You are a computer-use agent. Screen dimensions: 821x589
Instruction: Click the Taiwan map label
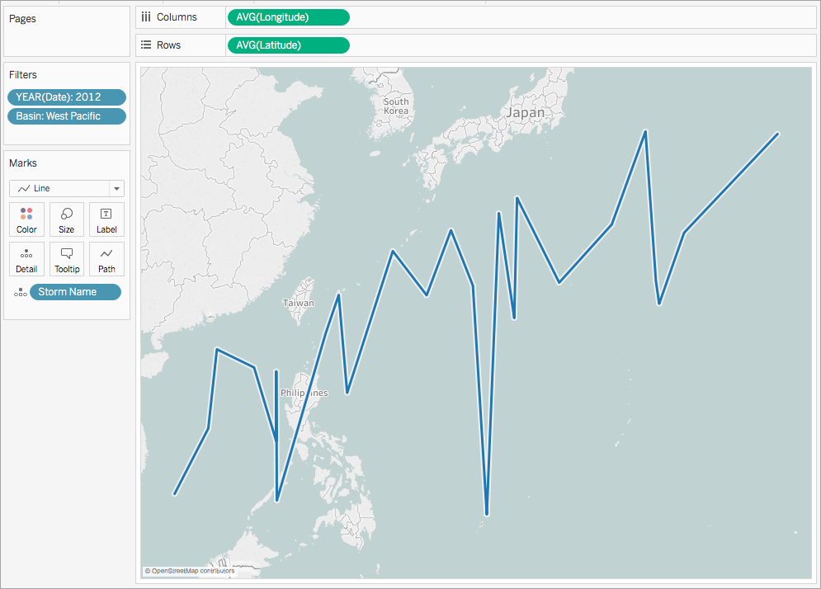click(299, 303)
